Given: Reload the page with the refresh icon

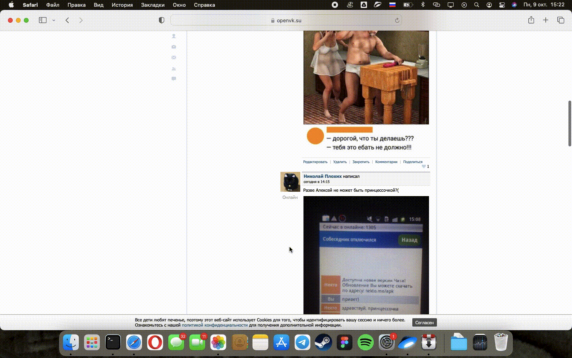Looking at the screenshot, I should pos(397,20).
